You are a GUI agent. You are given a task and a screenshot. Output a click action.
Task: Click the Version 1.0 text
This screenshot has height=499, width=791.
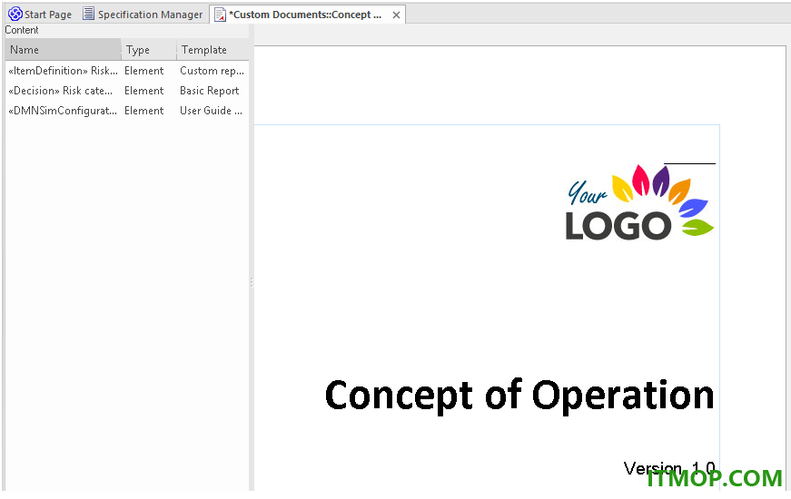(669, 468)
